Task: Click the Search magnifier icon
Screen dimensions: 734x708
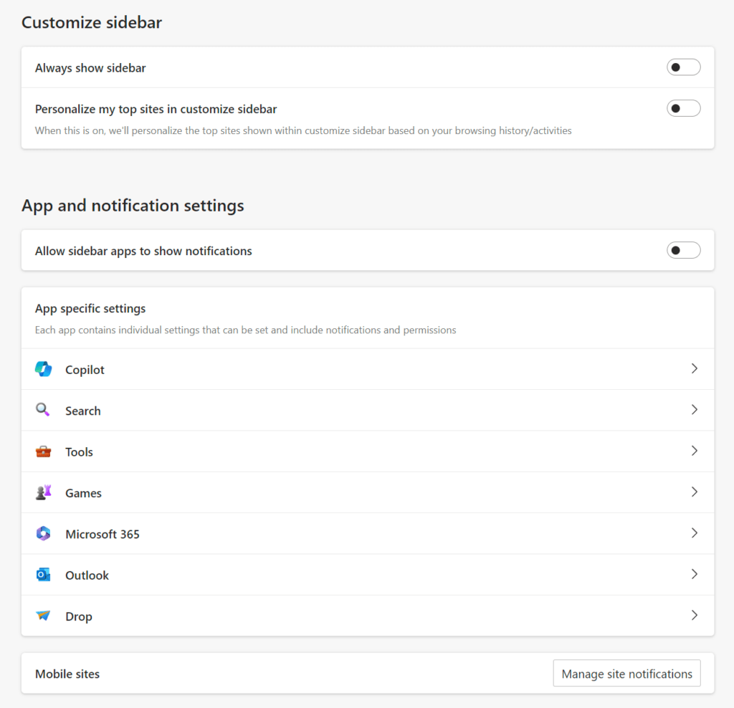Action: (43, 410)
